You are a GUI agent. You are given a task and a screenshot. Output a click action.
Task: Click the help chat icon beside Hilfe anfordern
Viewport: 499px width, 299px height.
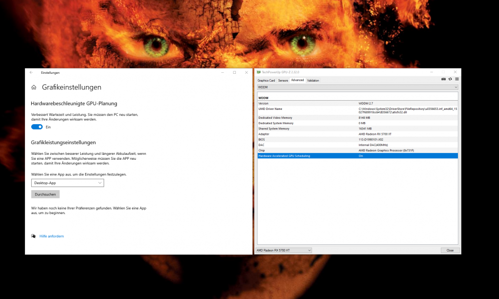(x=33, y=236)
